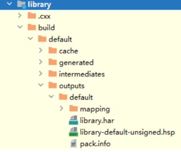The width and height of the screenshot is (181, 152).
Task: Click the pack.info text file icon
Action: point(73,143)
